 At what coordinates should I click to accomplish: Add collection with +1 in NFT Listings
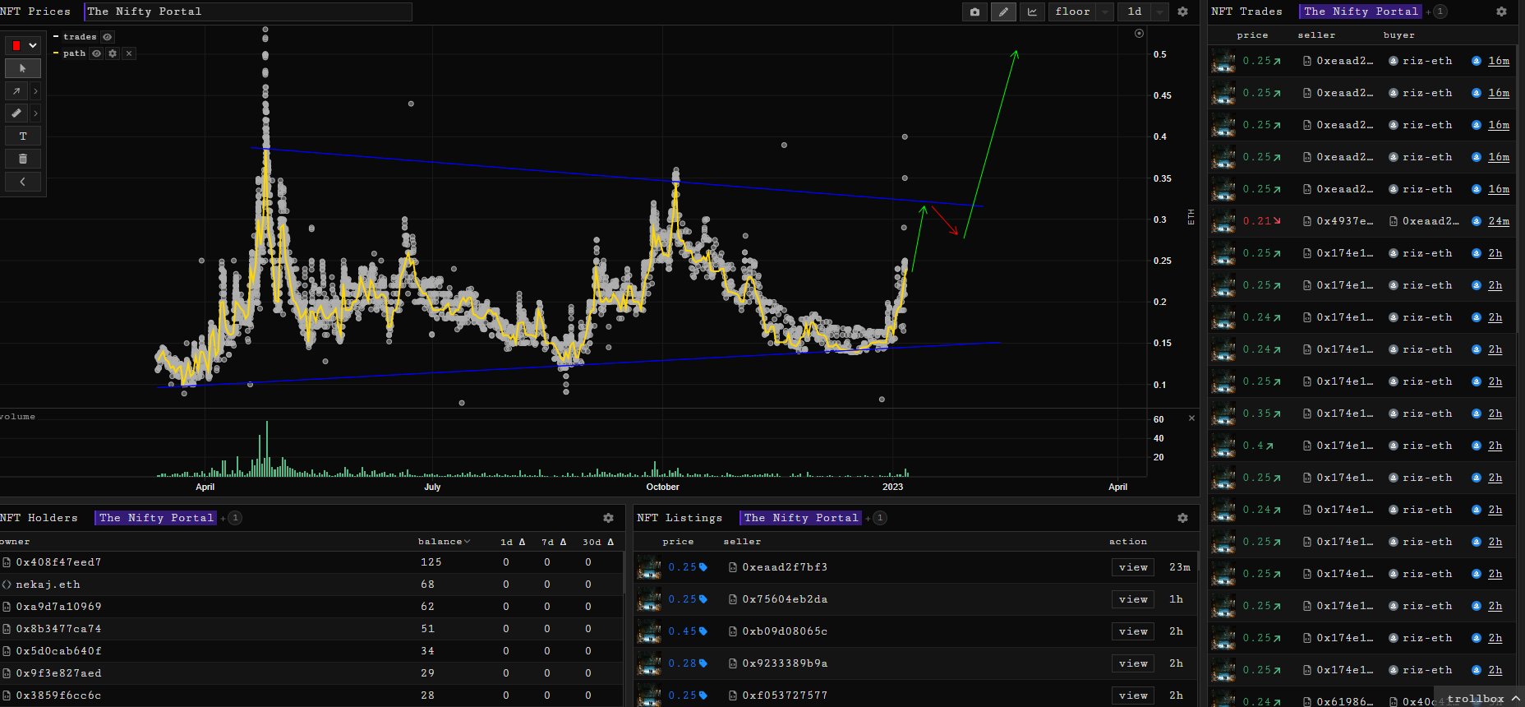[878, 518]
